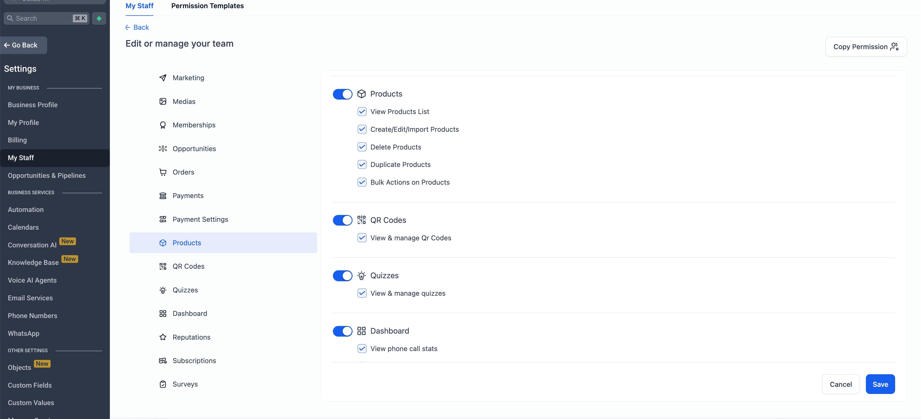
Task: Click the Copy Permission button
Action: 866,47
